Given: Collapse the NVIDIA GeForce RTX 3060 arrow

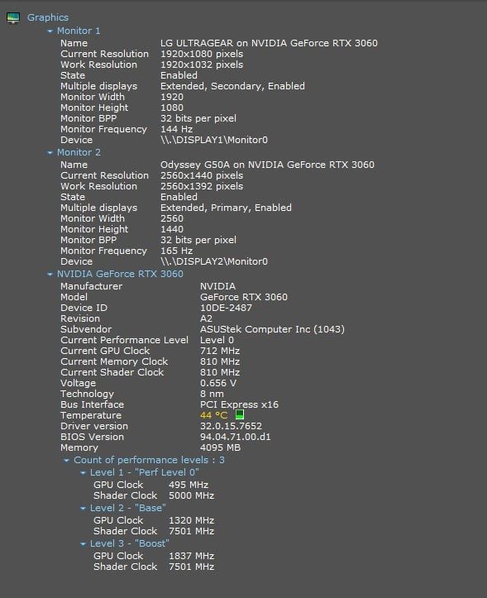Looking at the screenshot, I should click(50, 275).
